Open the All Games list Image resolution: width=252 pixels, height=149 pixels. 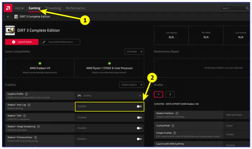click(134, 52)
